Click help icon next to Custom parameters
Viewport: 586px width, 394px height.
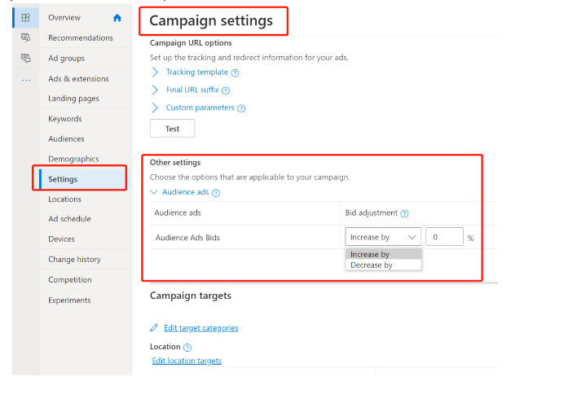click(x=241, y=108)
